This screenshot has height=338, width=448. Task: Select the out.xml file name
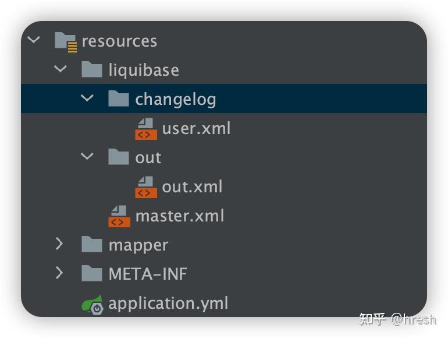[192, 186]
